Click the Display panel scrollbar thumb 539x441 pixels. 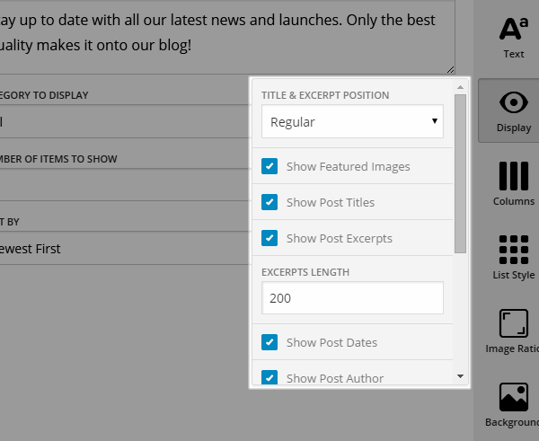[x=460, y=173]
